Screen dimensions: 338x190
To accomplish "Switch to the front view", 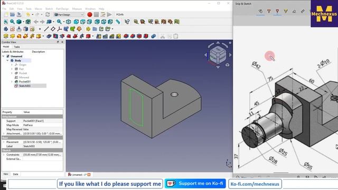I will (x=76, y=22).
